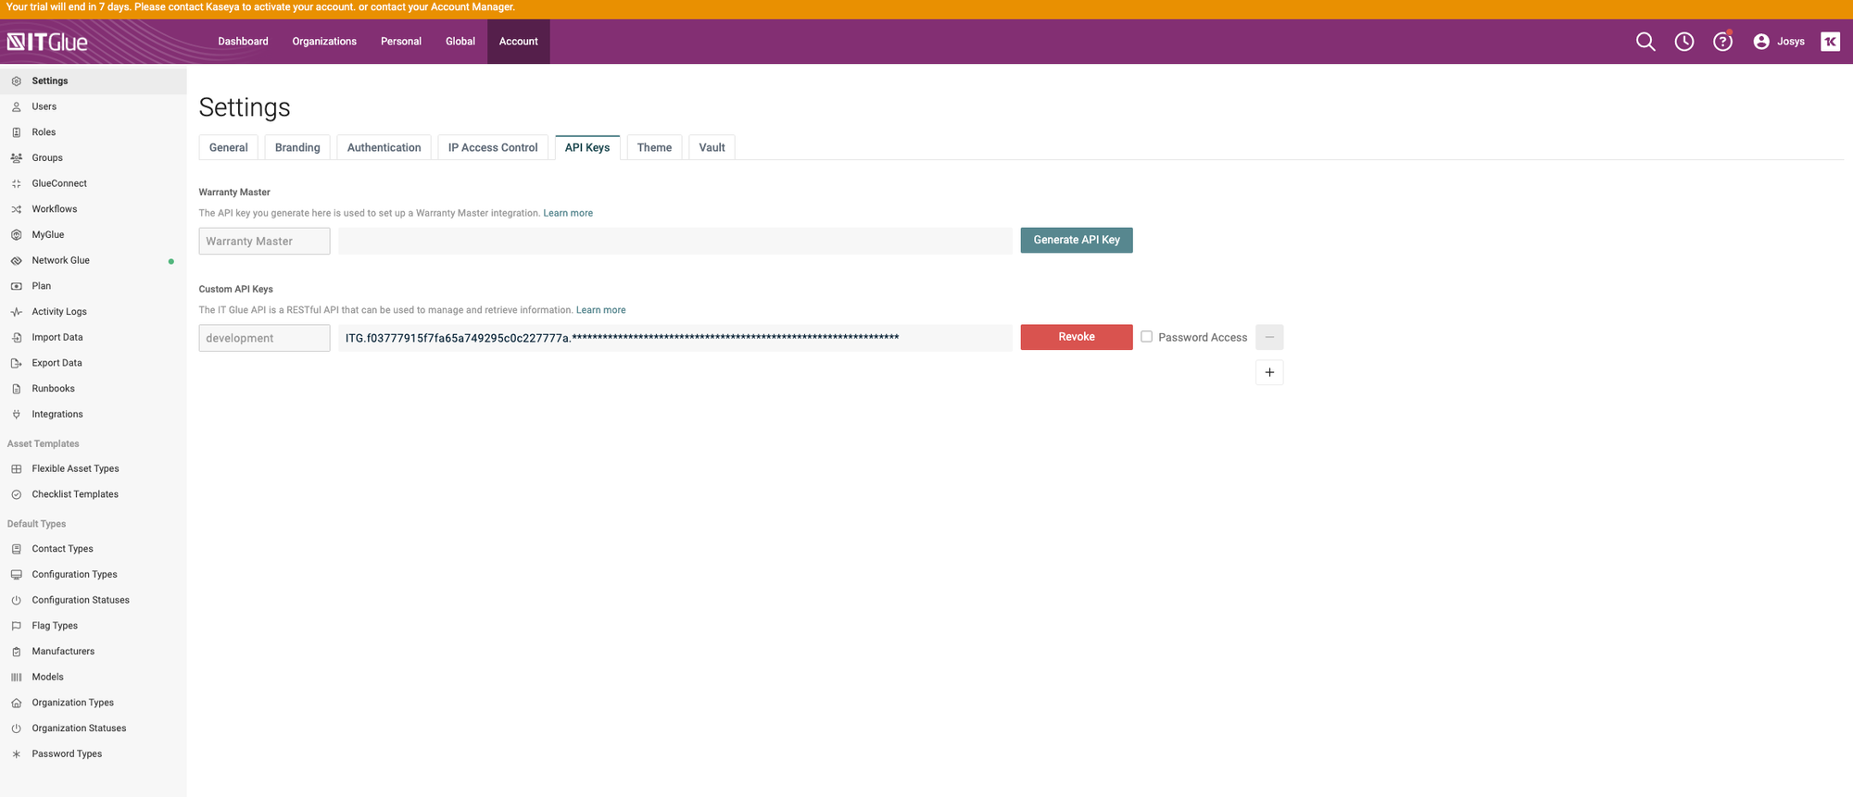Revoke the development API key
The width and height of the screenshot is (1853, 797).
1077,337
